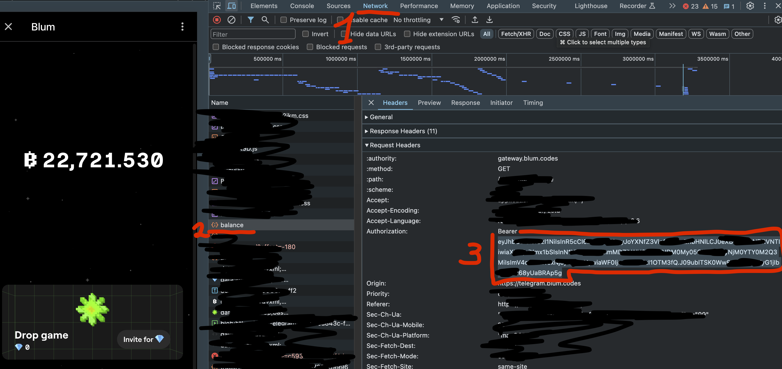Filter requests by Media type
The image size is (782, 369).
pyautogui.click(x=642, y=34)
